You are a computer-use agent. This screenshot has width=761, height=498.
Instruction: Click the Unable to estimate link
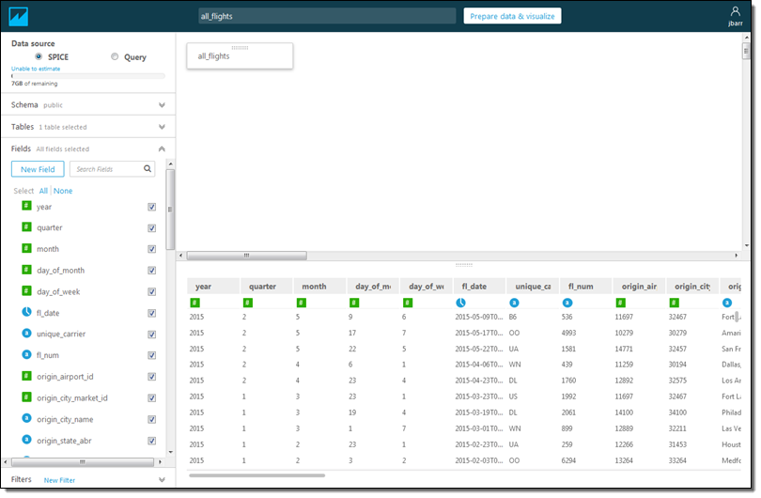[x=36, y=69]
